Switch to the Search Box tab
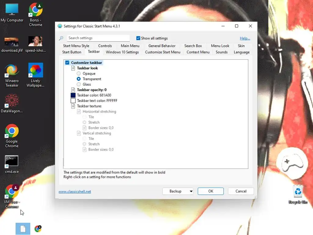The height and width of the screenshot is (235, 313). click(x=193, y=46)
